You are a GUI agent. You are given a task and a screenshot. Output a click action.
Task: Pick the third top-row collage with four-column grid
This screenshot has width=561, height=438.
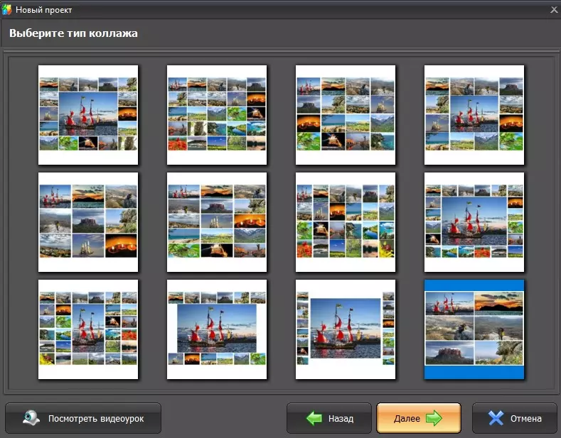(346, 115)
